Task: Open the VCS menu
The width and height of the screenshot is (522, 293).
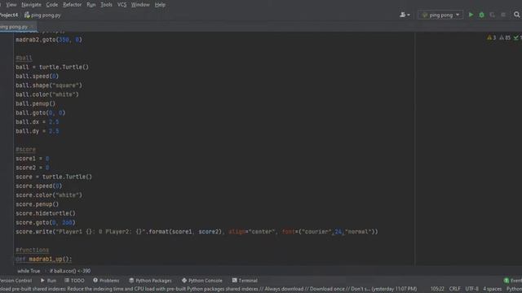Action: (122, 5)
